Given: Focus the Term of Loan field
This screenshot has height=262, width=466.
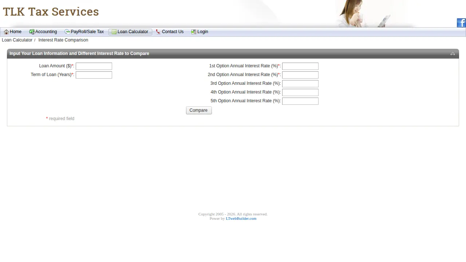Looking at the screenshot, I should coord(94,75).
